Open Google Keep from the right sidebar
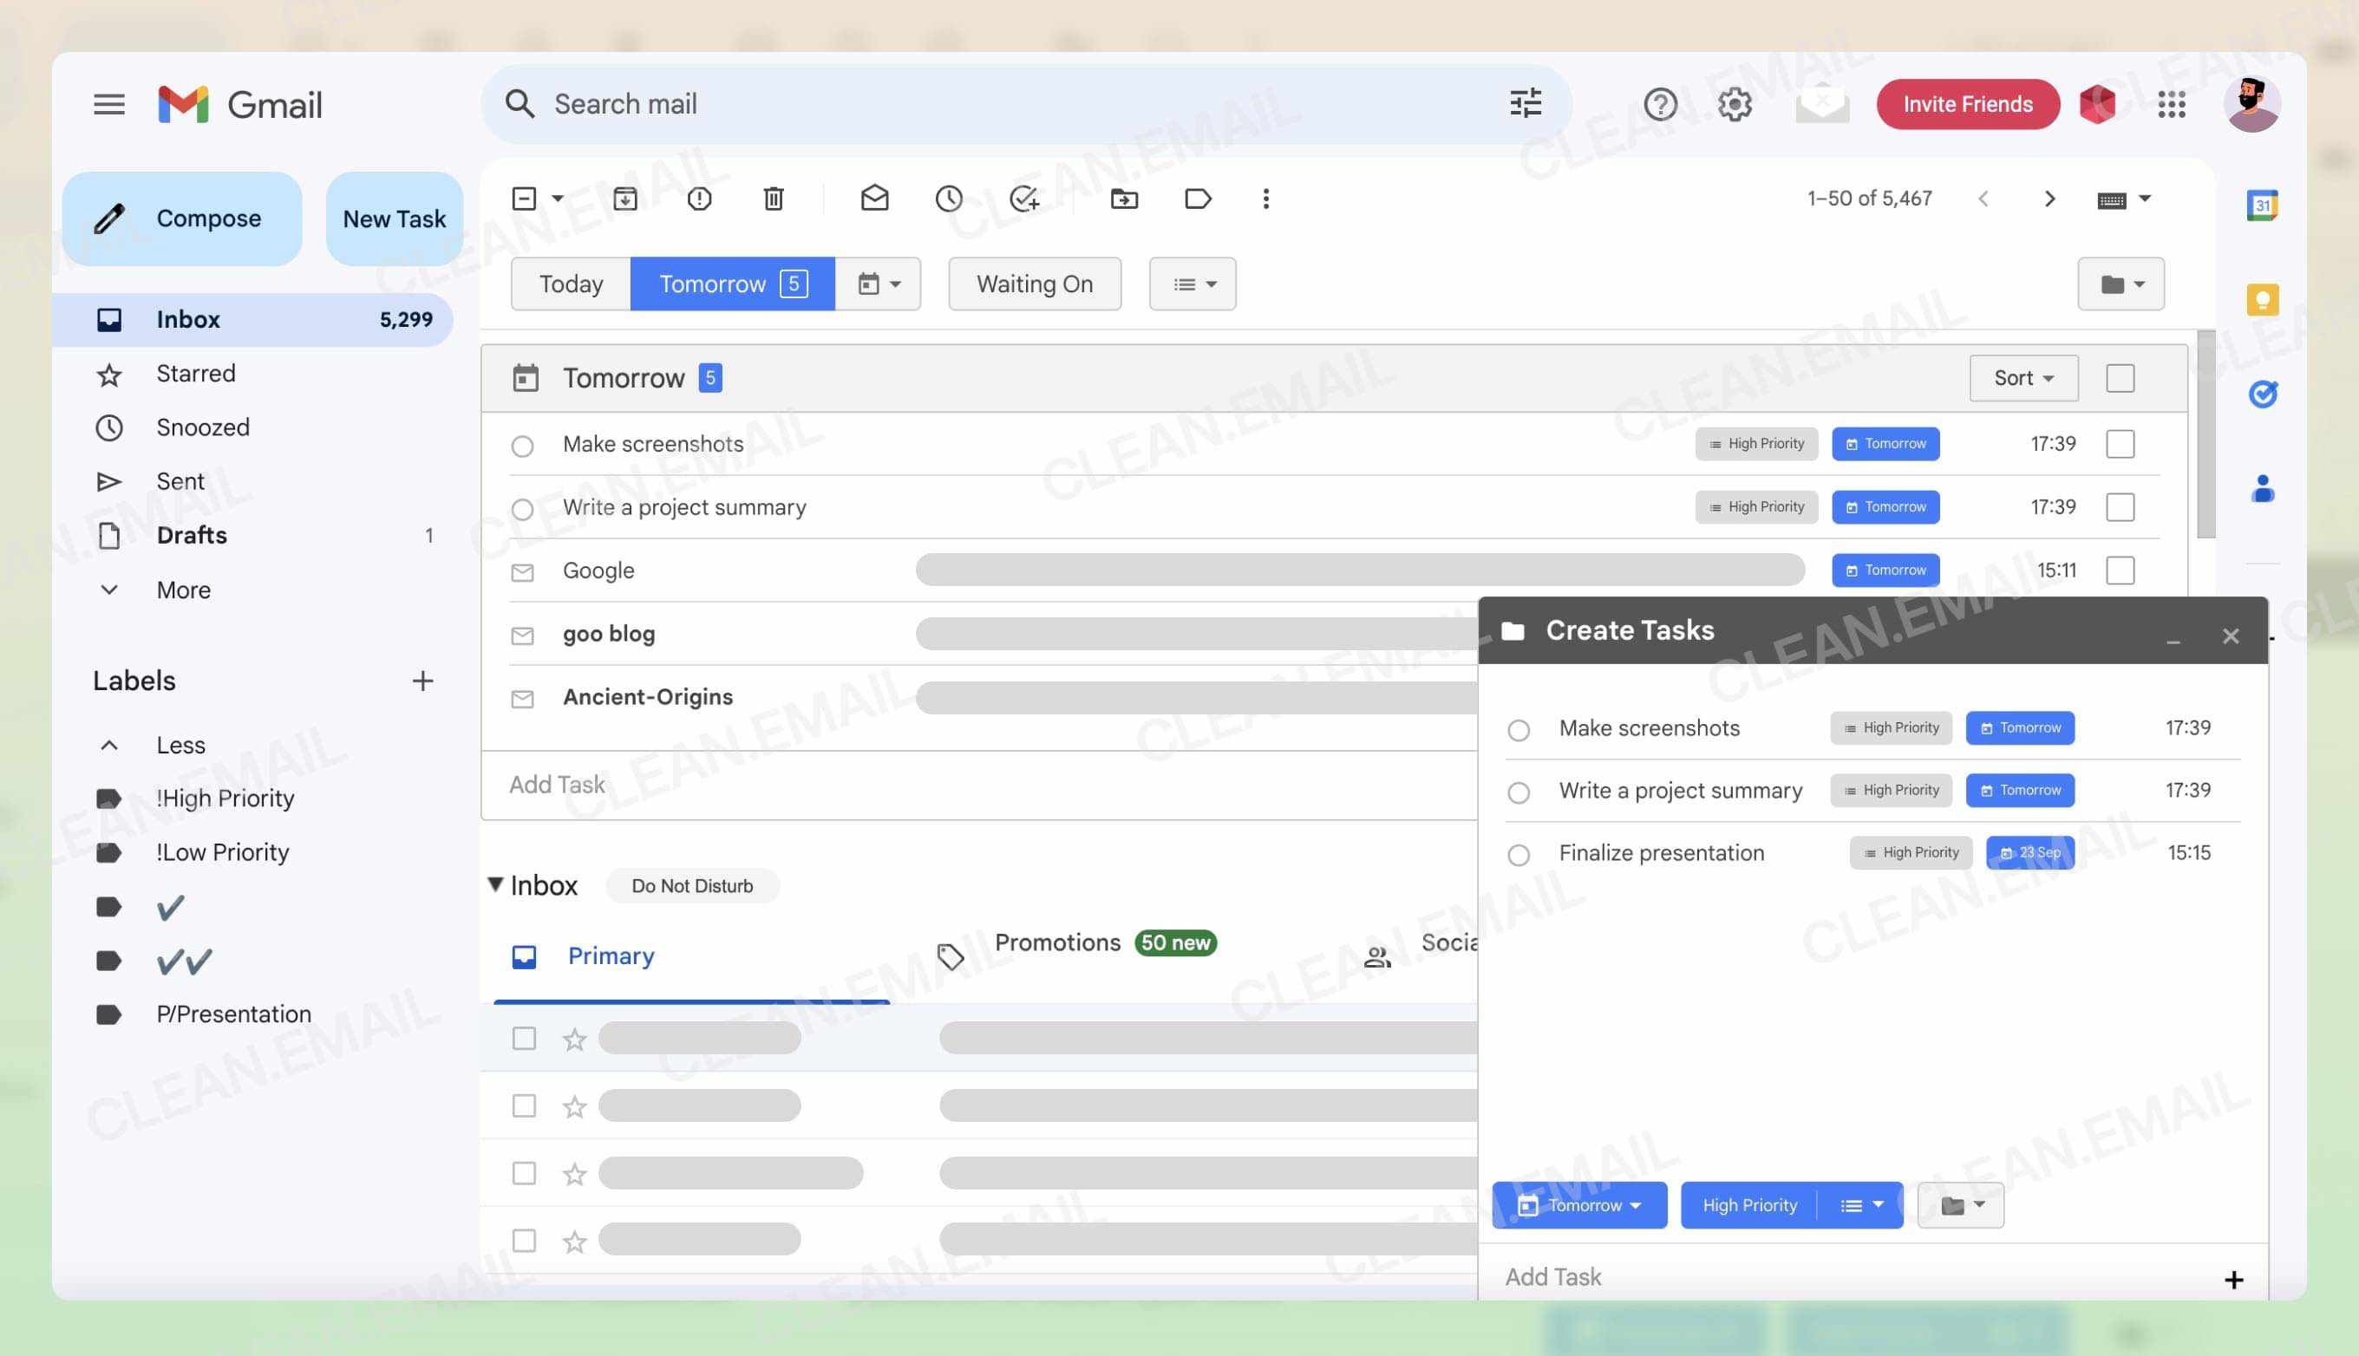The height and width of the screenshot is (1356, 2359). [2261, 300]
